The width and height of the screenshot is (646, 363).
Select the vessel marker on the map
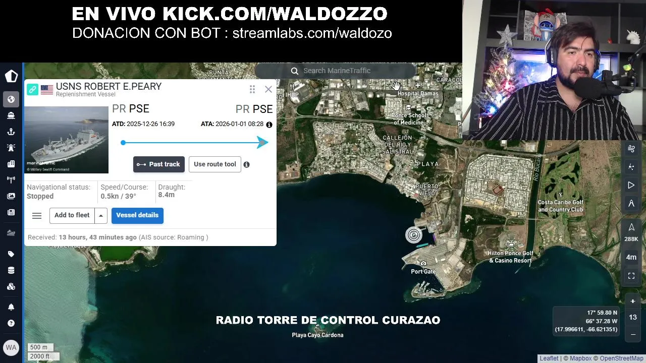tap(413, 235)
